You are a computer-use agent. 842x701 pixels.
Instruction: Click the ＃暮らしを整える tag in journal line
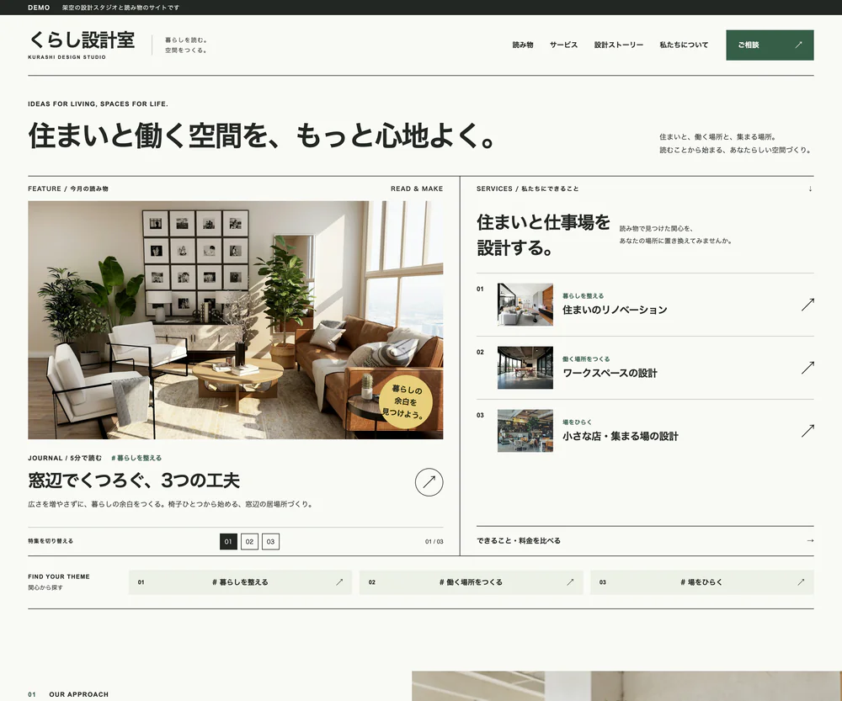click(x=136, y=458)
